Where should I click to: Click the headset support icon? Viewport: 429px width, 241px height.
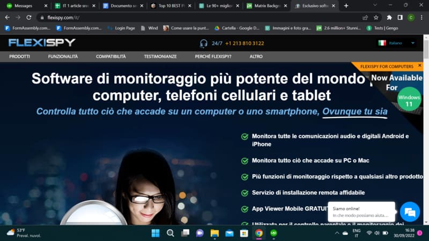(x=204, y=43)
